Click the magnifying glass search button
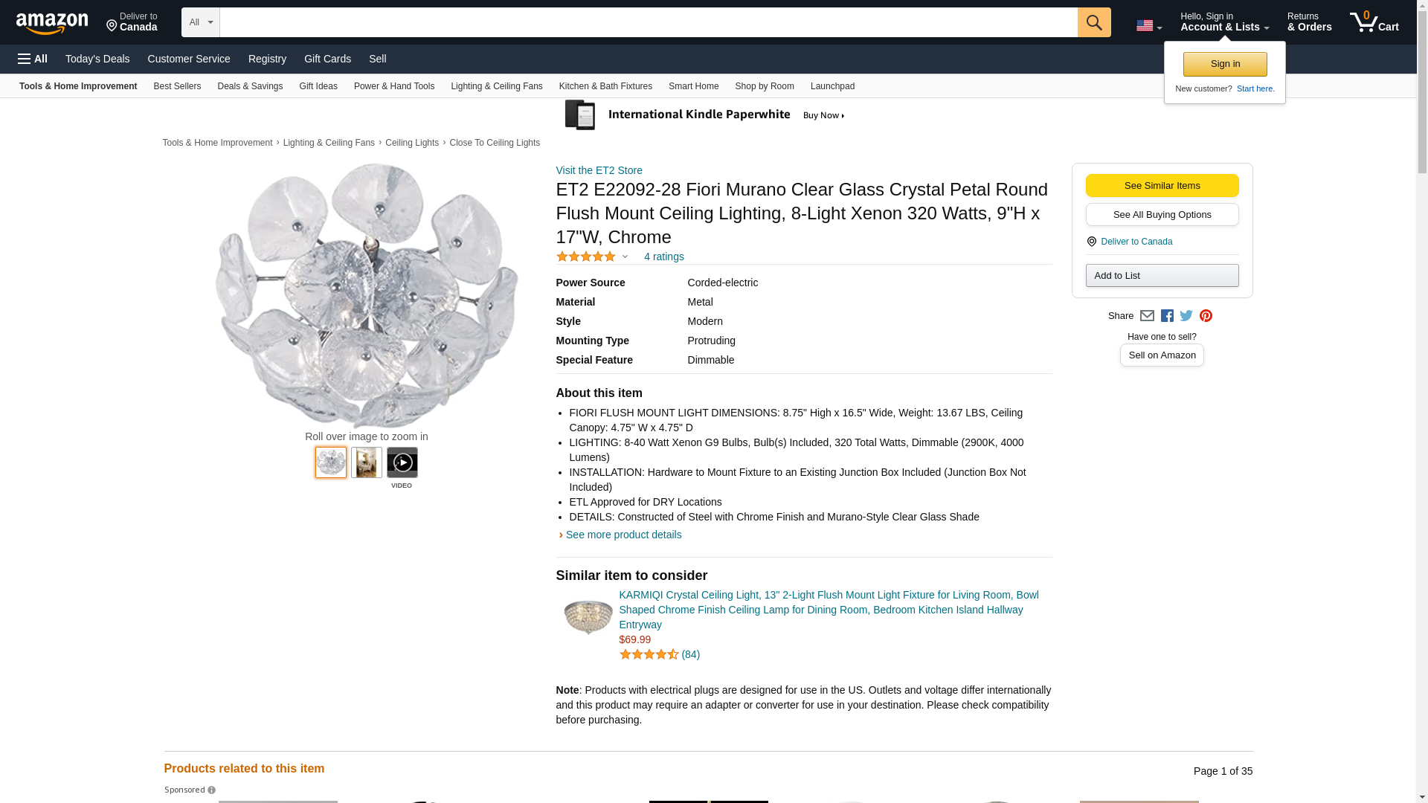The image size is (1428, 803). (x=1093, y=22)
